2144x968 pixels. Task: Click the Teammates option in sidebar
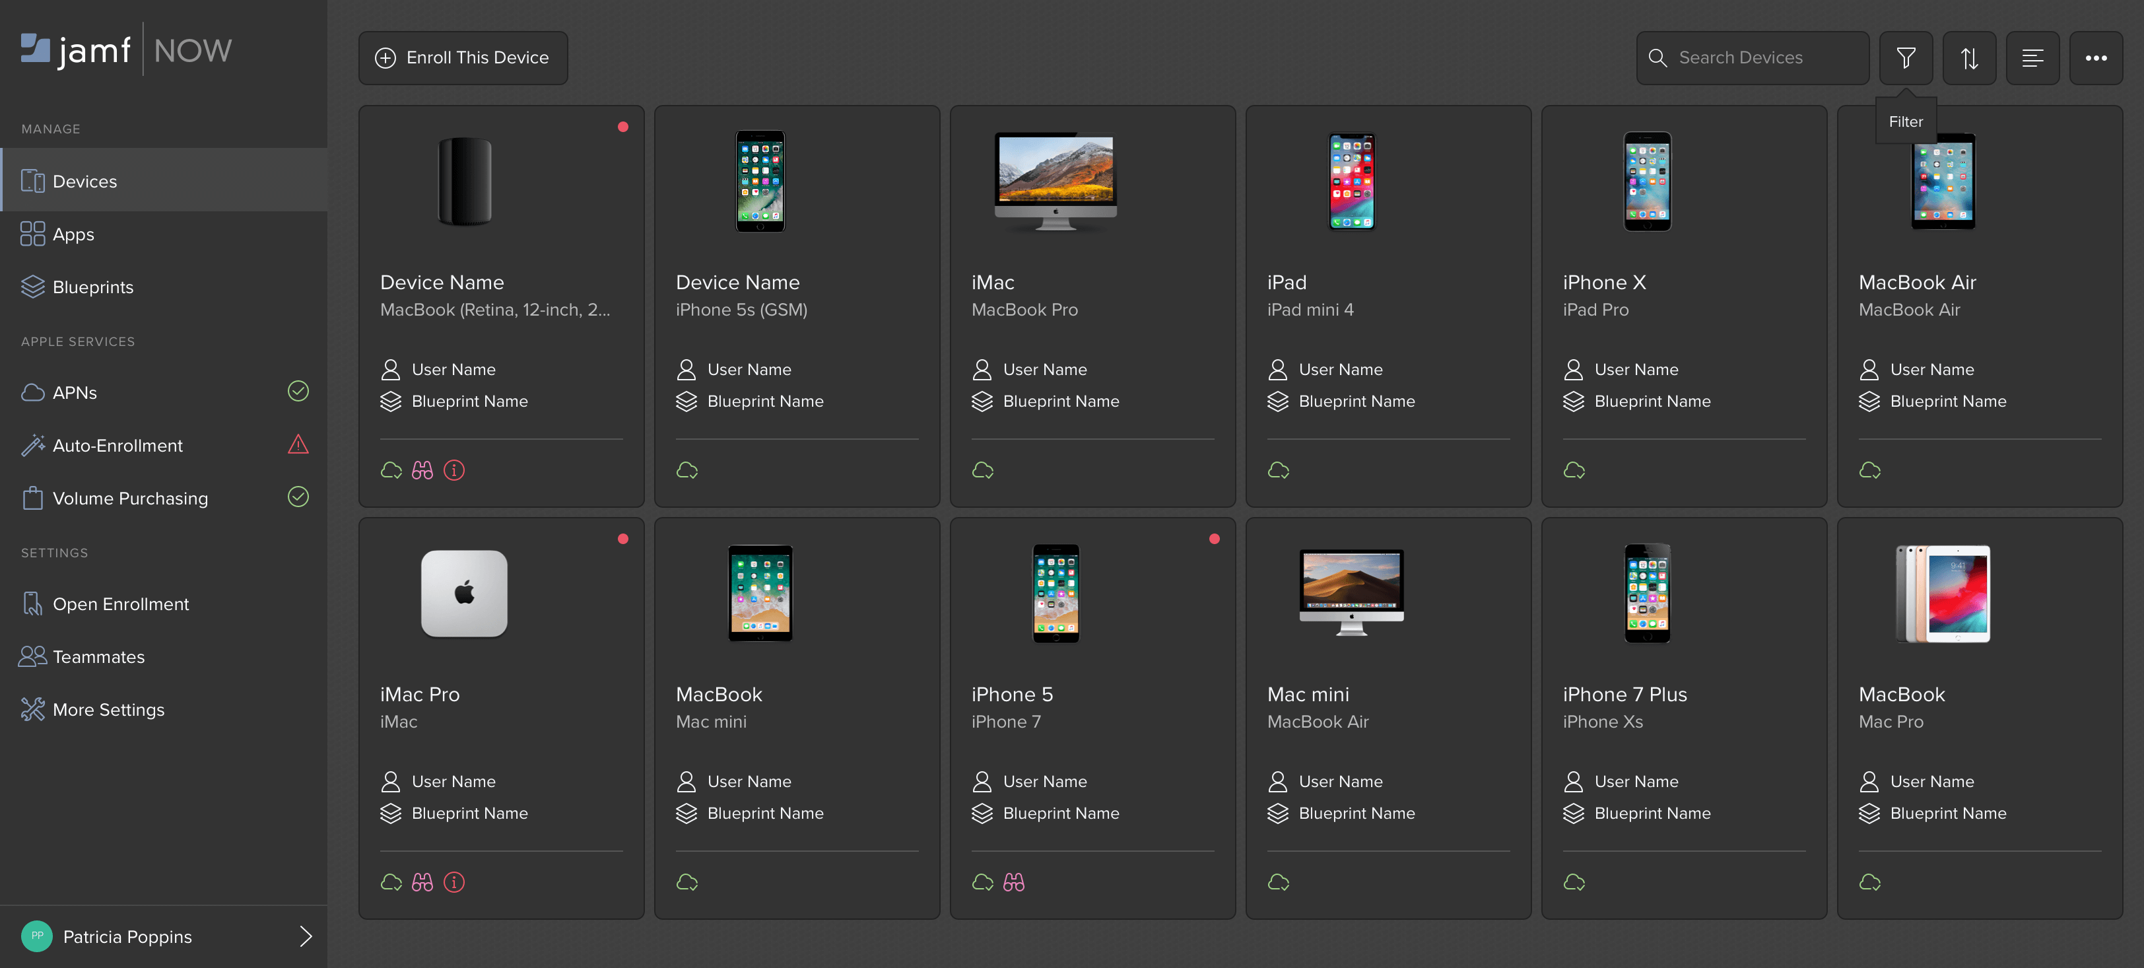click(x=98, y=658)
